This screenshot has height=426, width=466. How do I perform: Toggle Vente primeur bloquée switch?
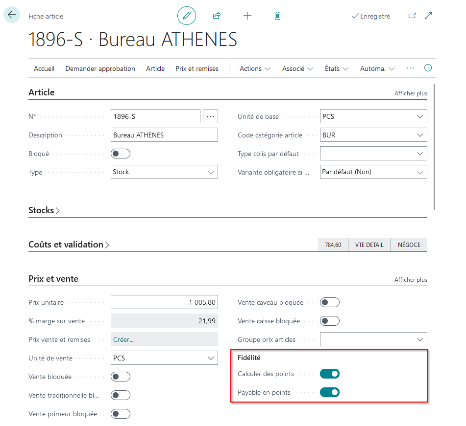point(121,414)
